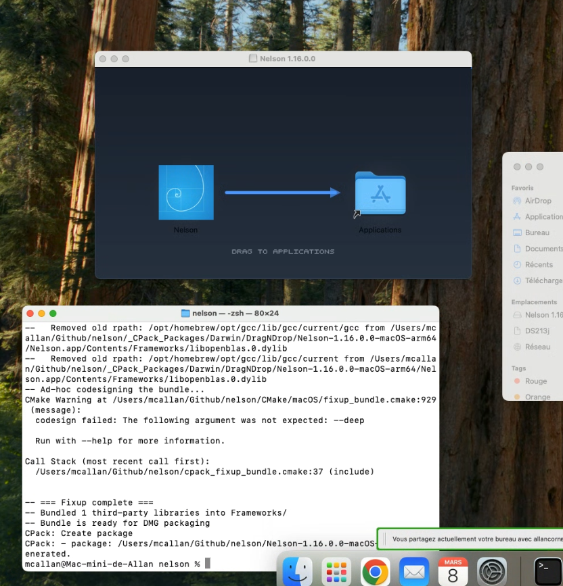
Task: Click the AirDrop sidebar icon
Action: [x=517, y=201]
